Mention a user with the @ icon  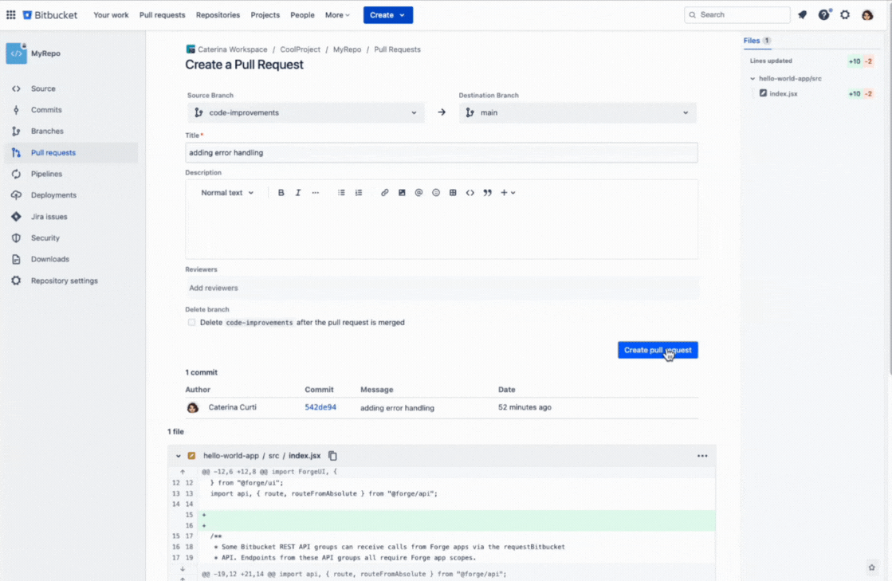pos(418,192)
